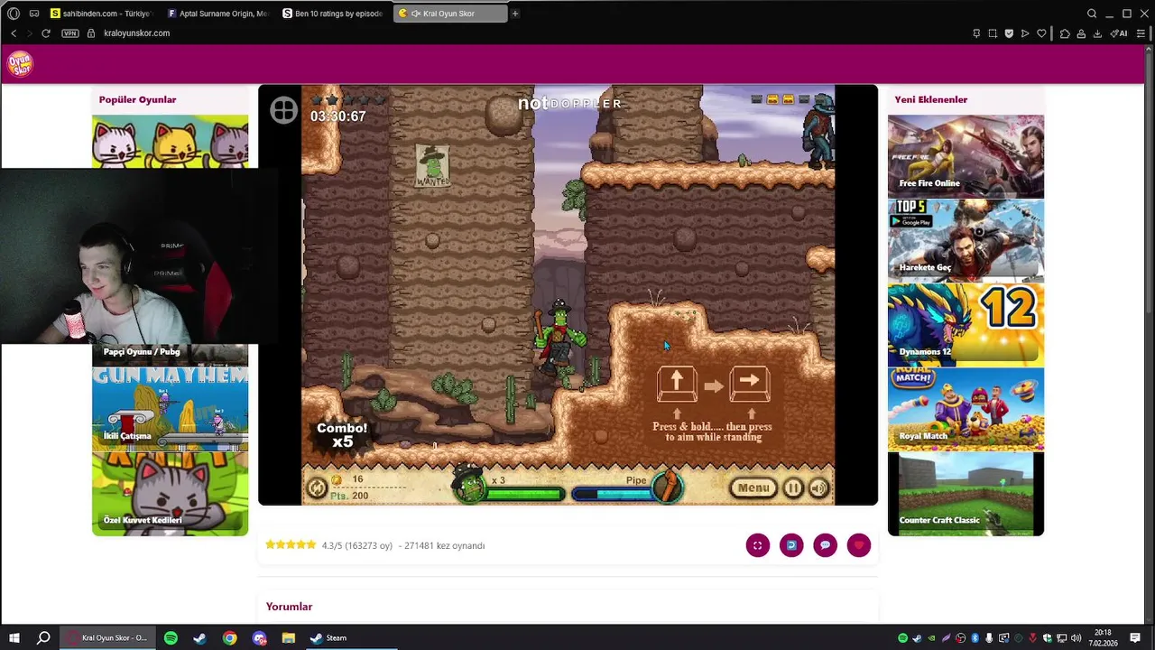Viewport: 1155px width, 650px height.
Task: Switch to the Ben 10 ratings tab
Action: coord(333,14)
